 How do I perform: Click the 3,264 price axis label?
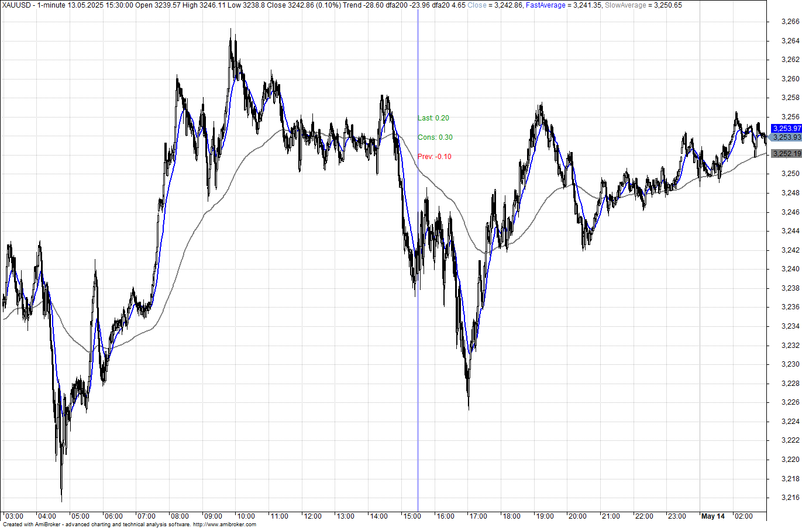point(790,41)
